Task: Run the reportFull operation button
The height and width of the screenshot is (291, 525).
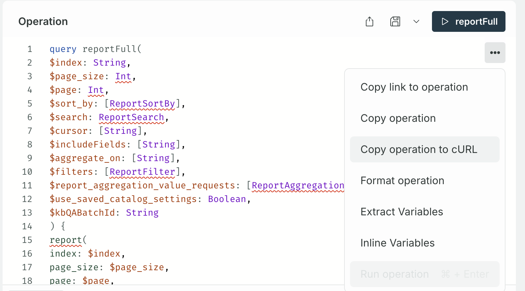Action: click(x=469, y=21)
